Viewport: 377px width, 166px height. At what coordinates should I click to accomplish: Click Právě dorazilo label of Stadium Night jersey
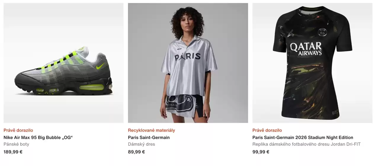coord(267,130)
